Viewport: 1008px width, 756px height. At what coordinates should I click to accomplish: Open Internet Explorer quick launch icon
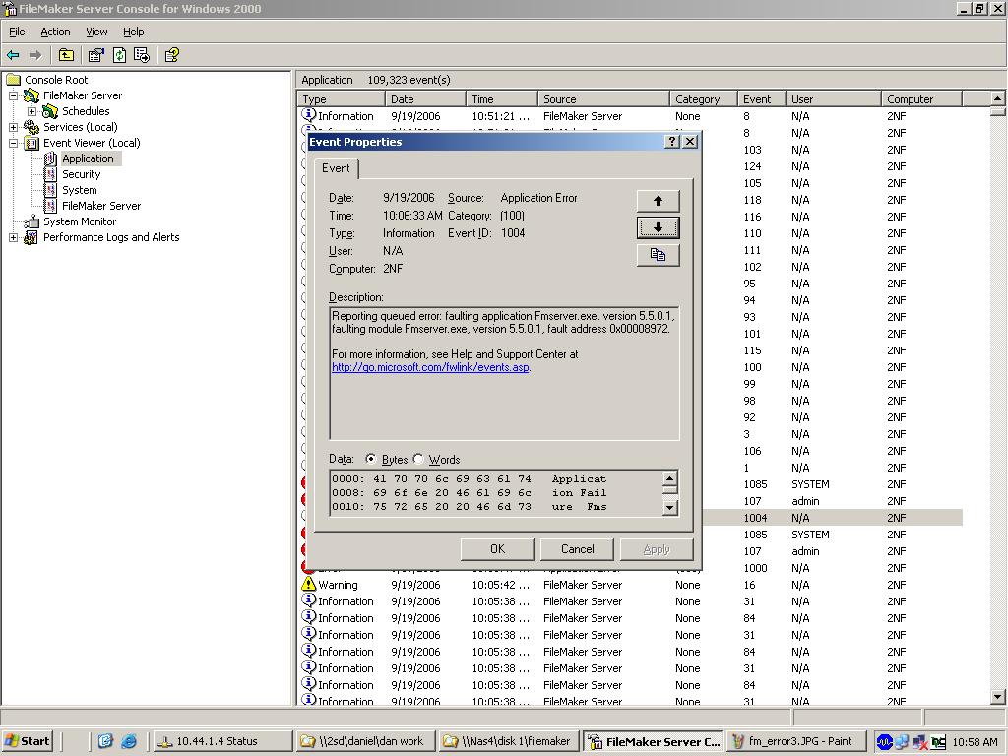(x=129, y=741)
